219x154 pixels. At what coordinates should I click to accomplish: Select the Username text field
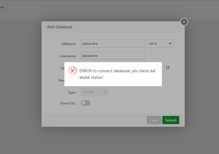coord(113,56)
